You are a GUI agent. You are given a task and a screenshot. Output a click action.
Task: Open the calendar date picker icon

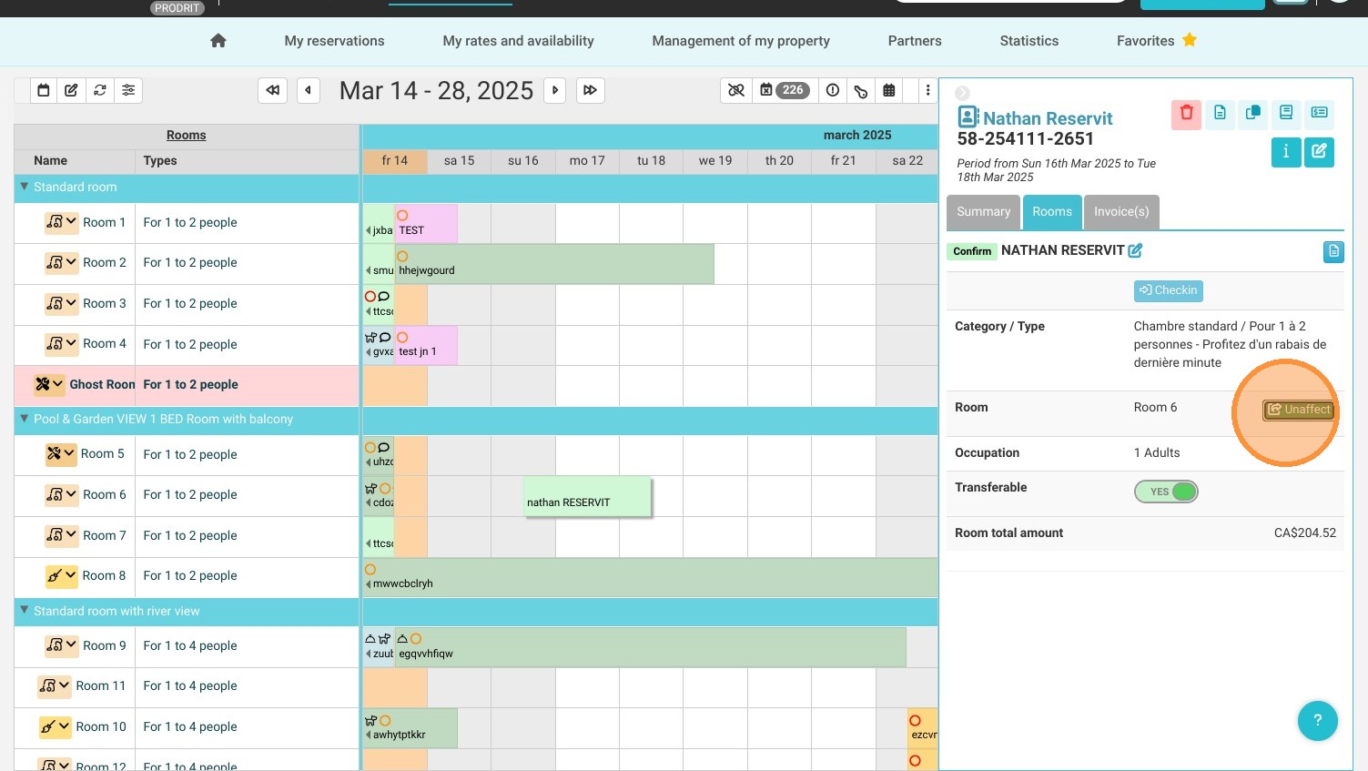(43, 90)
